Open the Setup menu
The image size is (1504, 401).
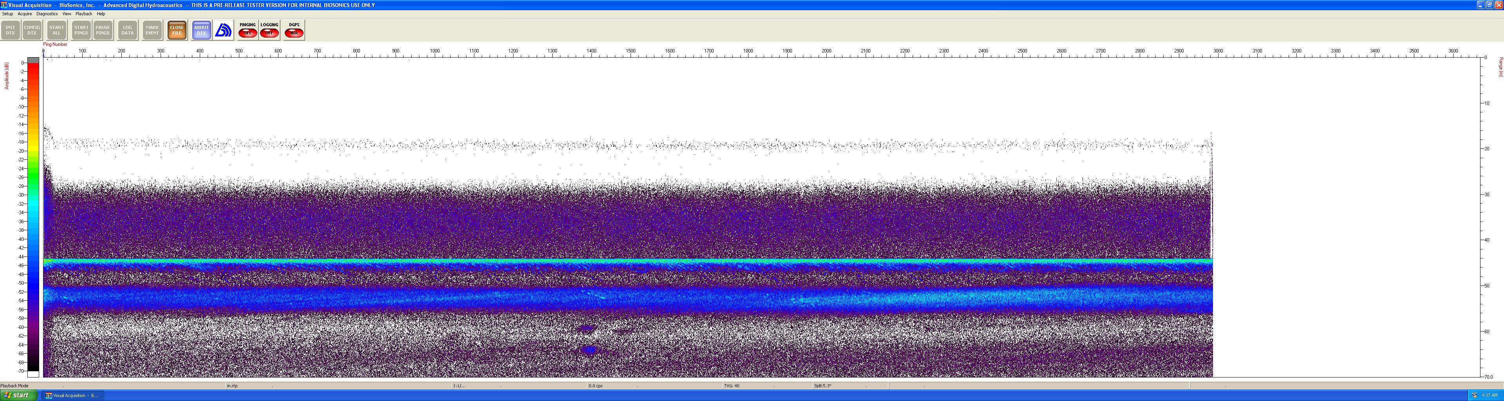tap(7, 13)
